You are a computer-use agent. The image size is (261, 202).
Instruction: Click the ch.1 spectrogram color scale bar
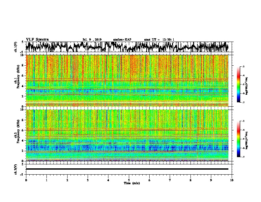point(238,84)
